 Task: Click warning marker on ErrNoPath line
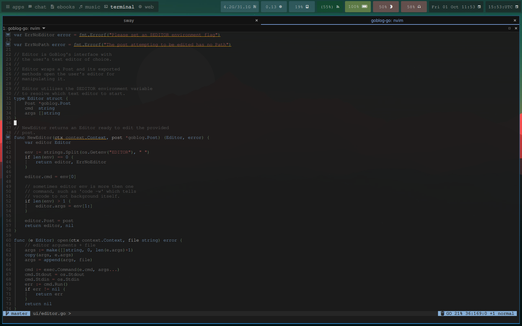click(x=8, y=44)
